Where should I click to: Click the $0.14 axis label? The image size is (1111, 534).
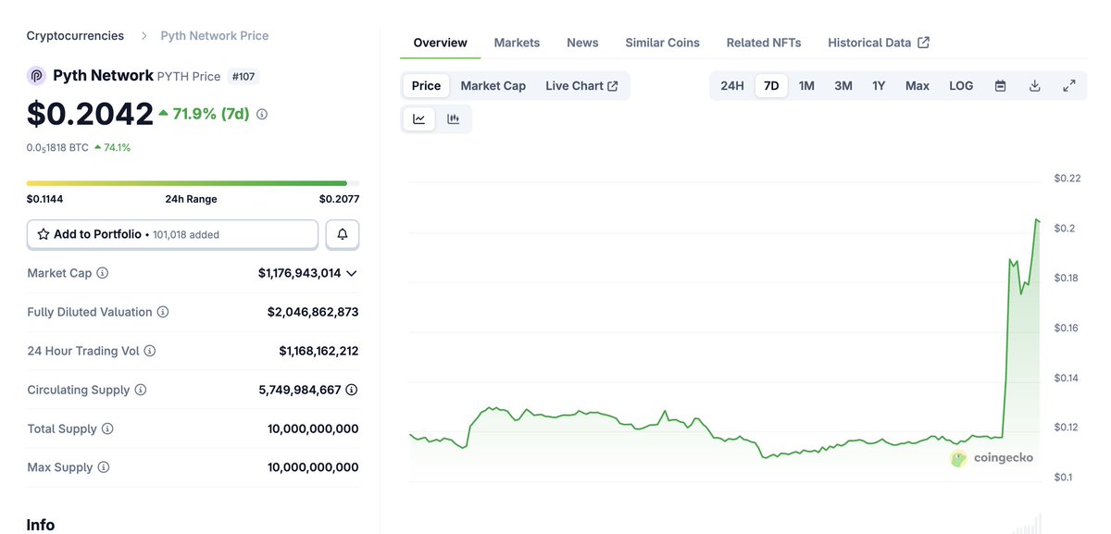[x=1067, y=378]
